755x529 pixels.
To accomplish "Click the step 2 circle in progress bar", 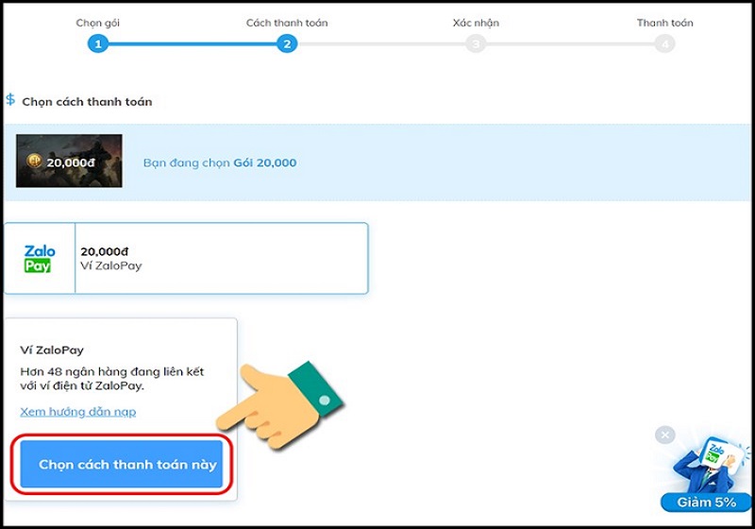I will tap(287, 44).
